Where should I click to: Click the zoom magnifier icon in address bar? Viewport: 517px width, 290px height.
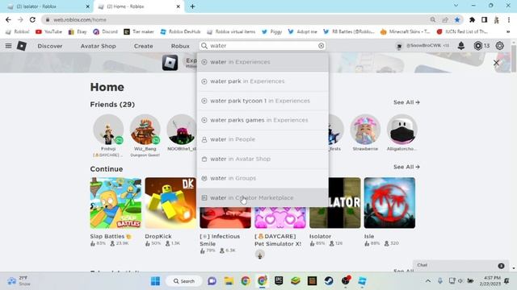433,19
